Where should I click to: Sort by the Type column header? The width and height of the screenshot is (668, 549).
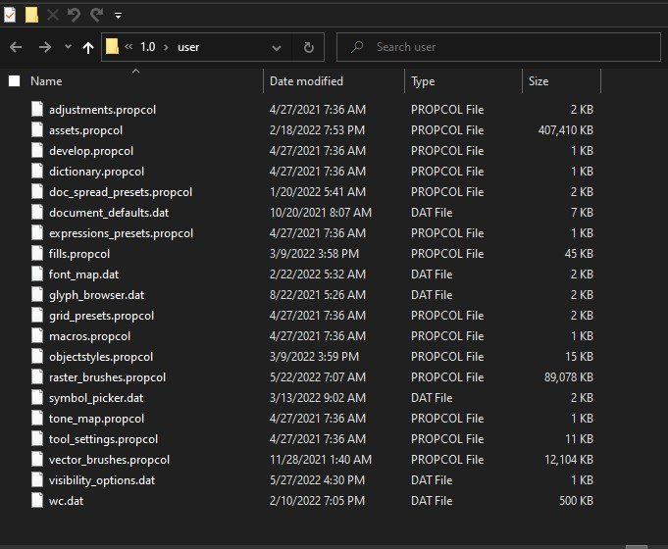[x=423, y=81]
